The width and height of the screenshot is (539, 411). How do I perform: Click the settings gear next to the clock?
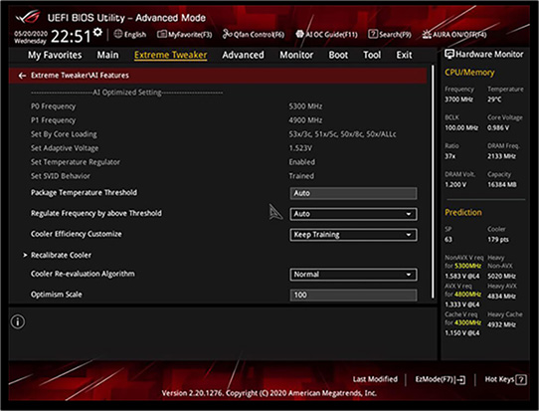98,32
